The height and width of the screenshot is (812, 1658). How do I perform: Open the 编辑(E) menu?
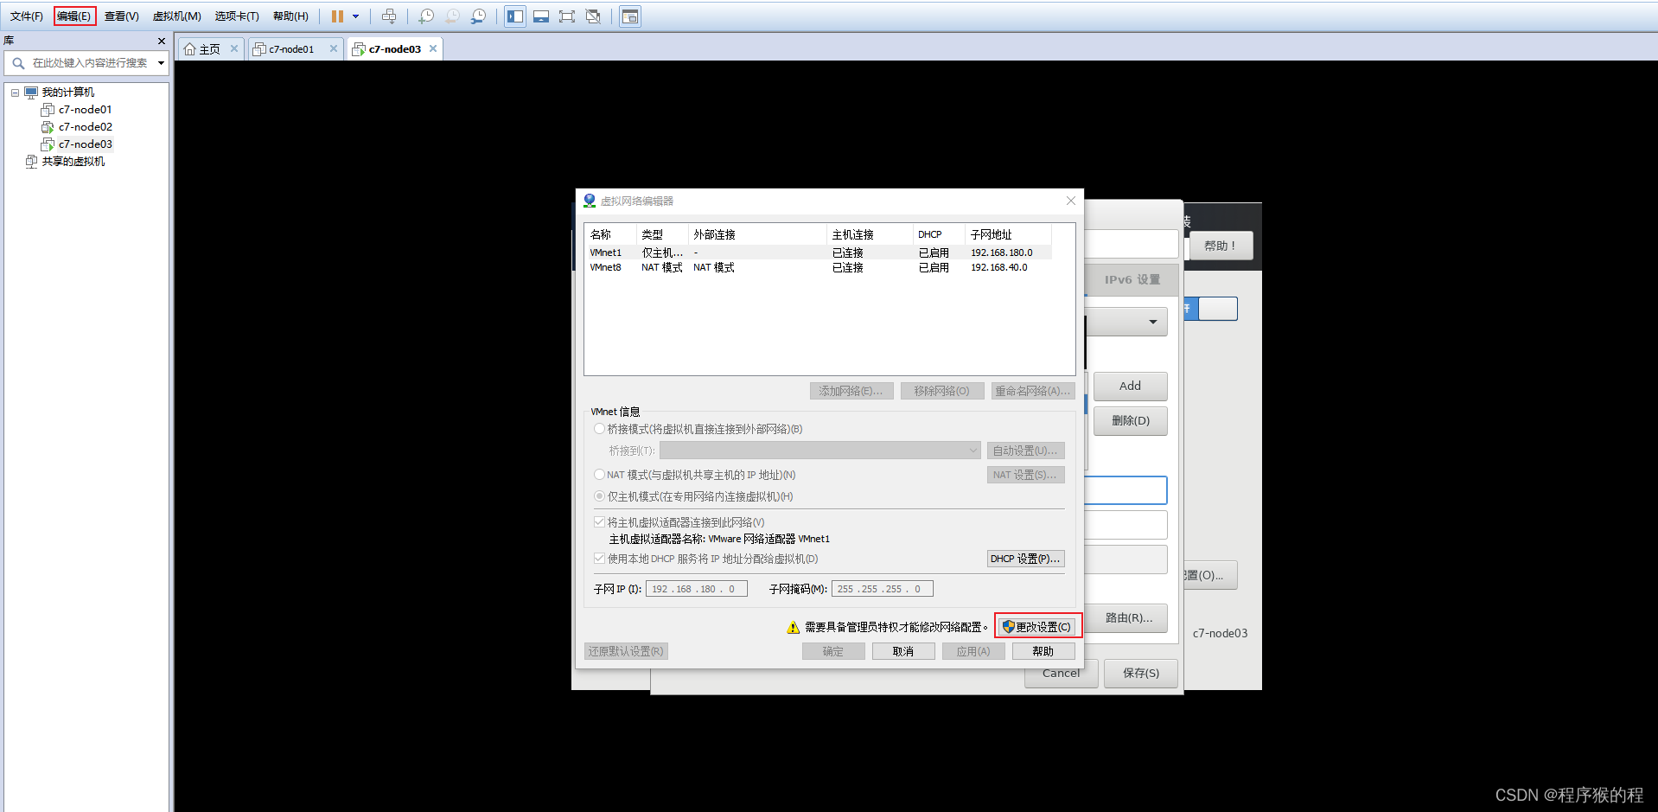point(74,16)
